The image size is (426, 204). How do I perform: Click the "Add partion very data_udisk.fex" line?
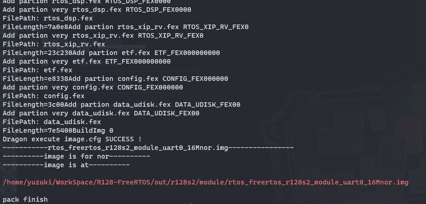pyautogui.click(x=101, y=113)
